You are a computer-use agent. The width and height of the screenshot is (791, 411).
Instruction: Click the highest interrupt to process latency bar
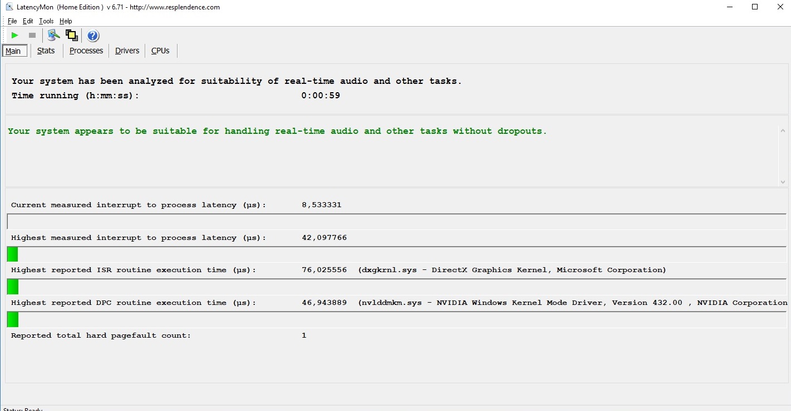[x=396, y=254]
